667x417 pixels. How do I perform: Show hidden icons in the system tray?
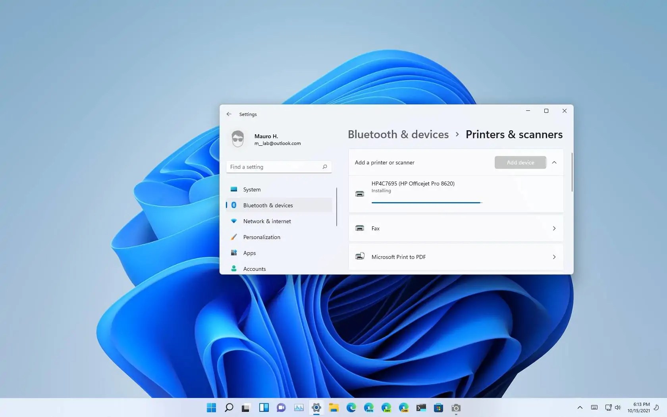point(580,407)
